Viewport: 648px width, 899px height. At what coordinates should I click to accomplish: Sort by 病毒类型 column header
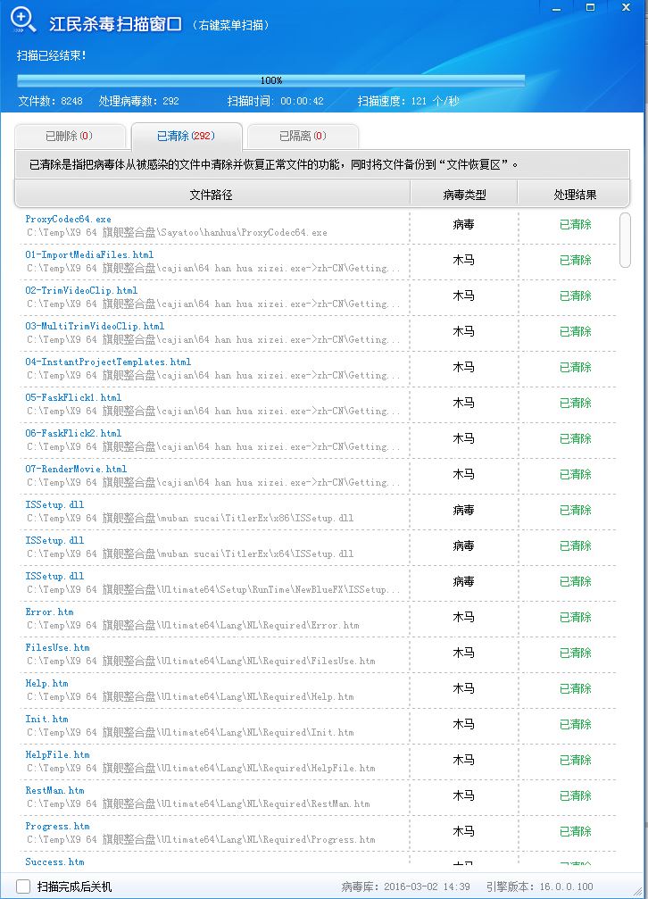(464, 195)
